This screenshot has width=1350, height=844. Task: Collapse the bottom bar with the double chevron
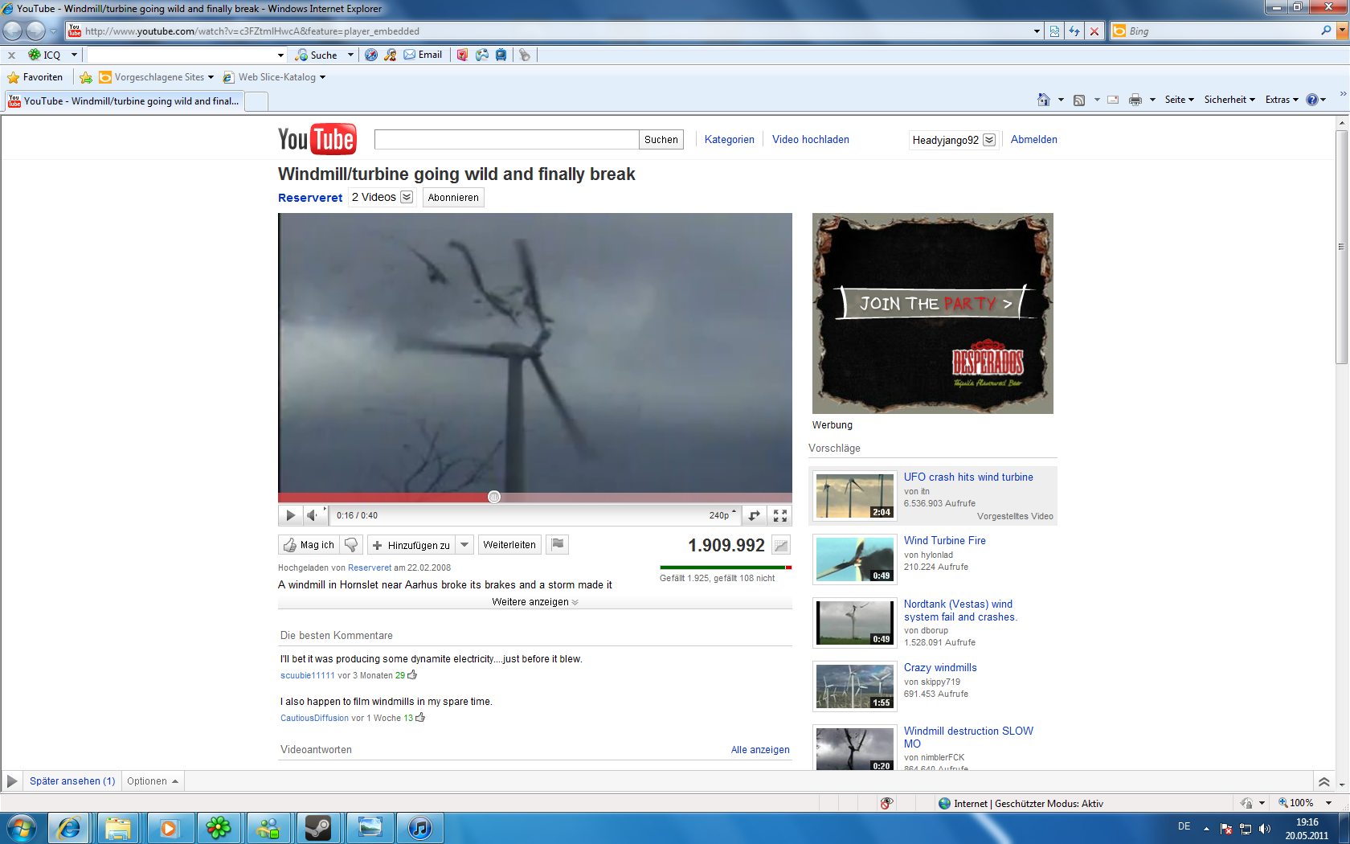(x=1323, y=781)
